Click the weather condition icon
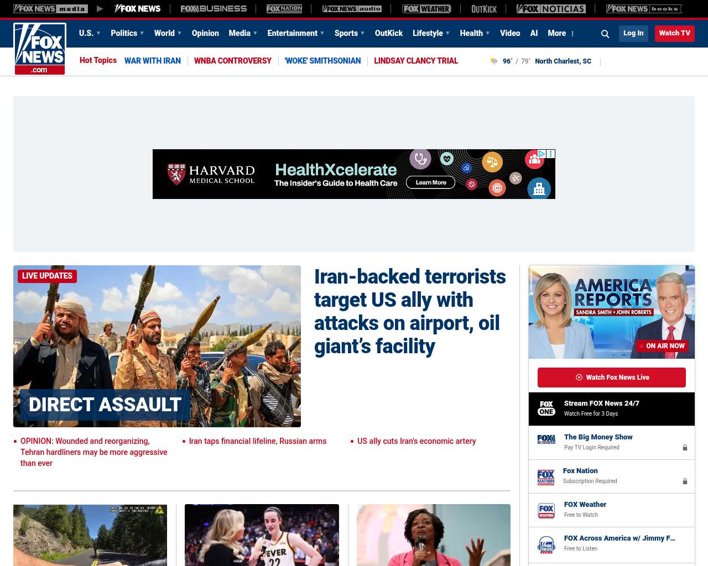Screen dimensions: 708x566 [494, 61]
